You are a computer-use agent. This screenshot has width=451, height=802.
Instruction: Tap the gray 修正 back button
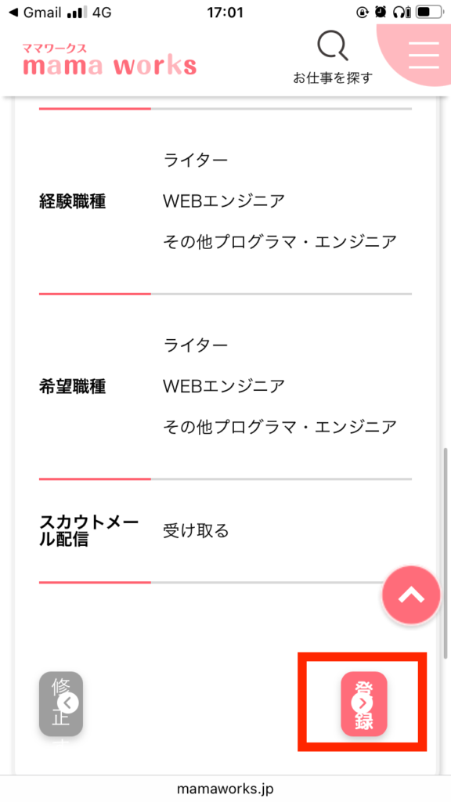(61, 704)
